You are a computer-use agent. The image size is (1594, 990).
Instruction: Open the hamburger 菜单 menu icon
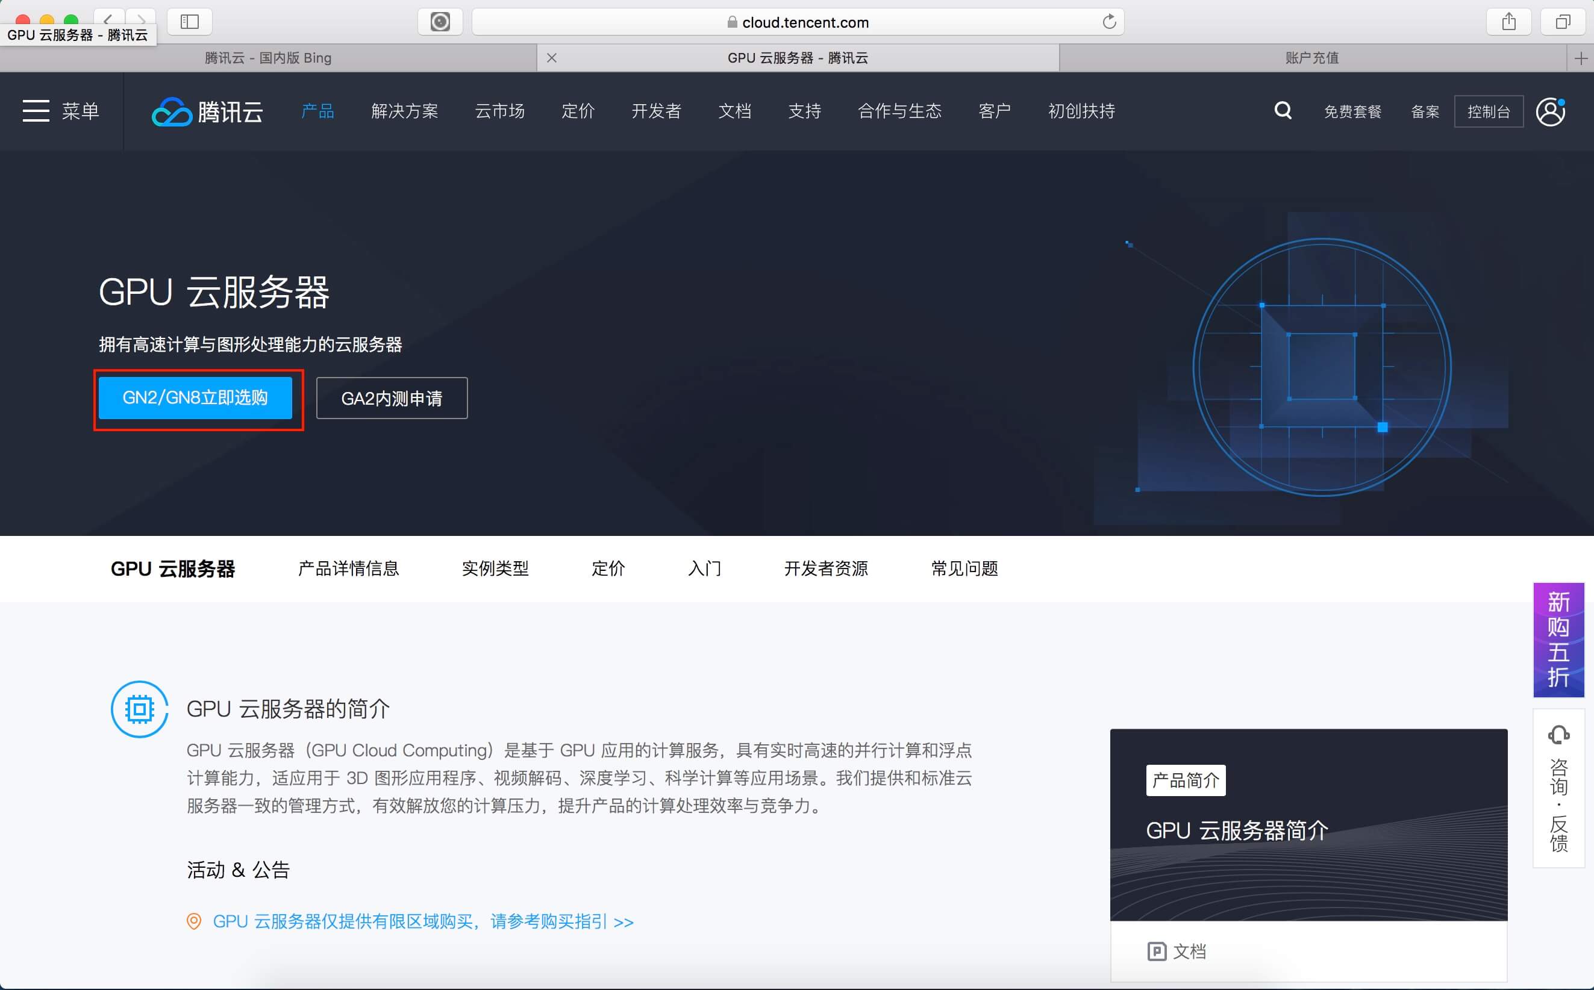36,111
